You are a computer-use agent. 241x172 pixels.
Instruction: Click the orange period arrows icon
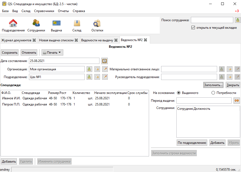(x=237, y=101)
